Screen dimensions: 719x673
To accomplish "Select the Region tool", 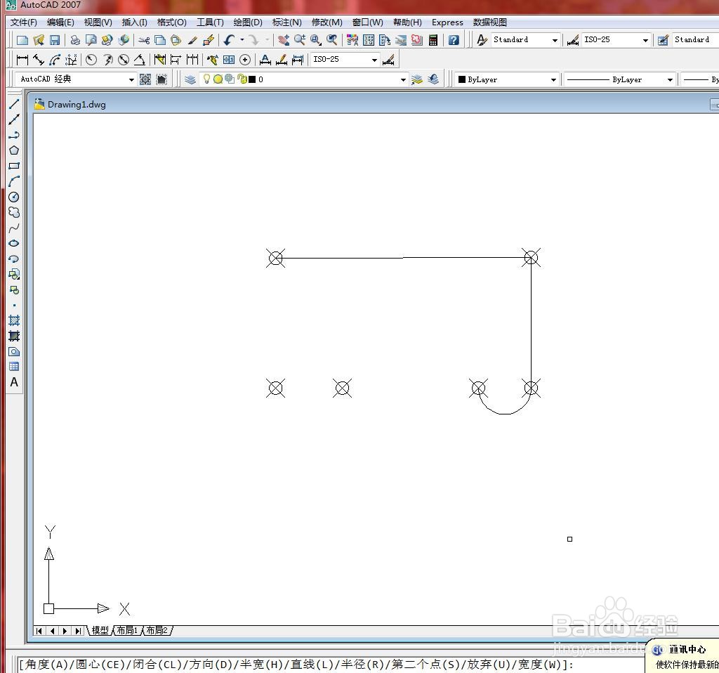I will (14, 351).
